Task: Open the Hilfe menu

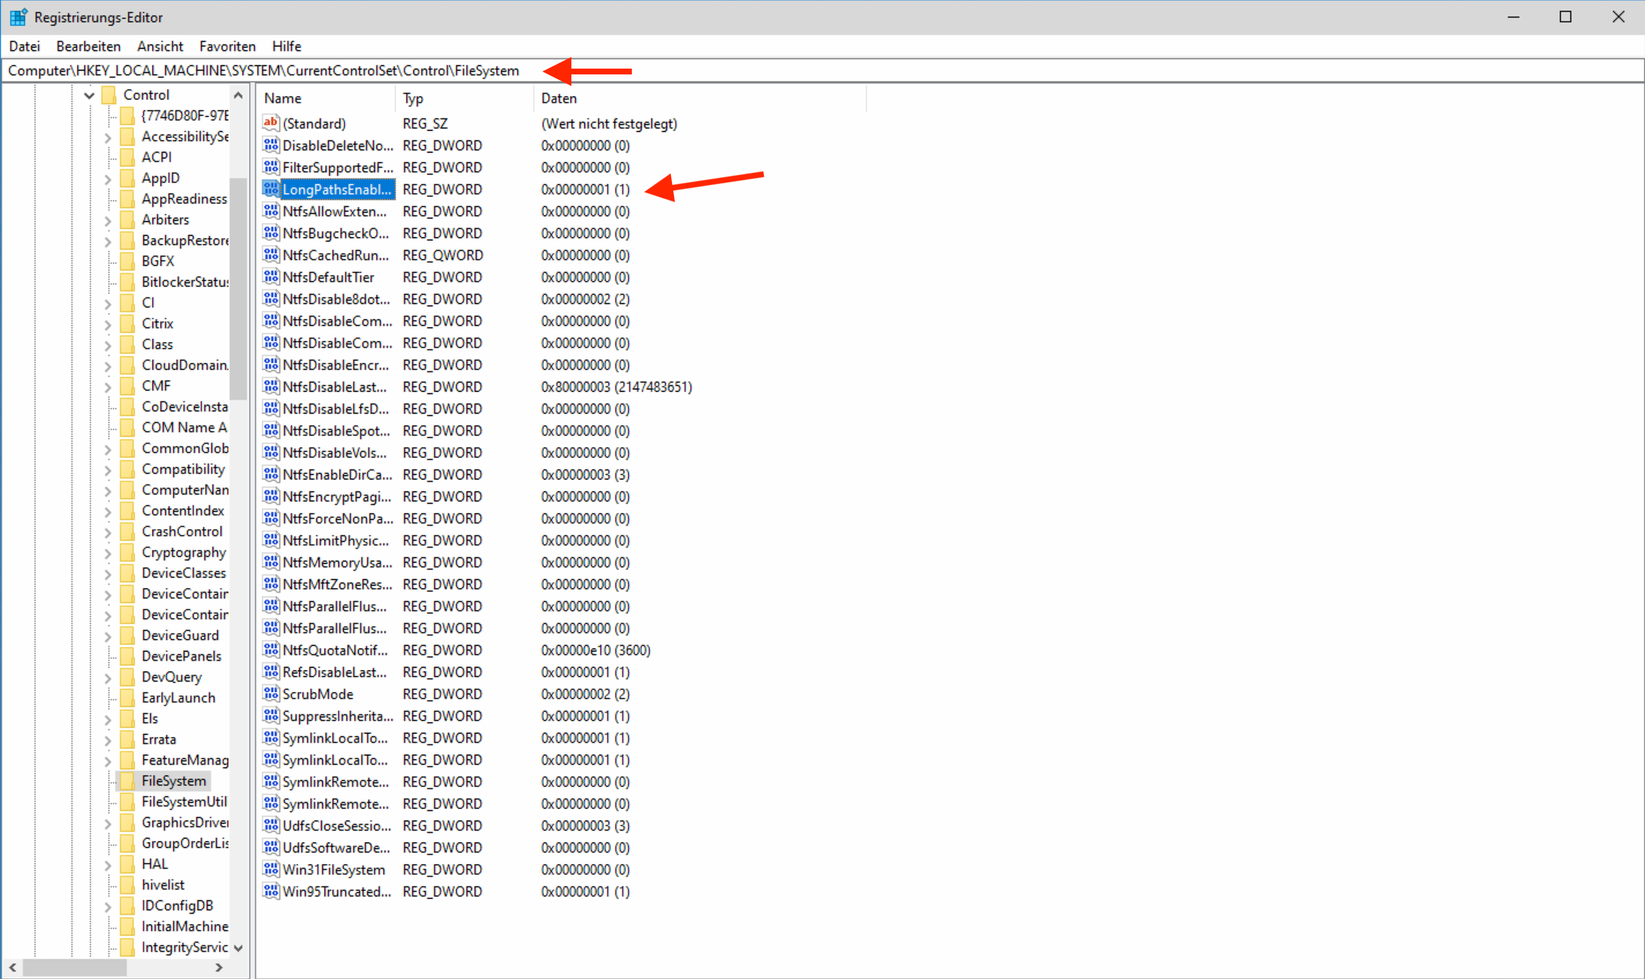Action: pyautogui.click(x=286, y=46)
